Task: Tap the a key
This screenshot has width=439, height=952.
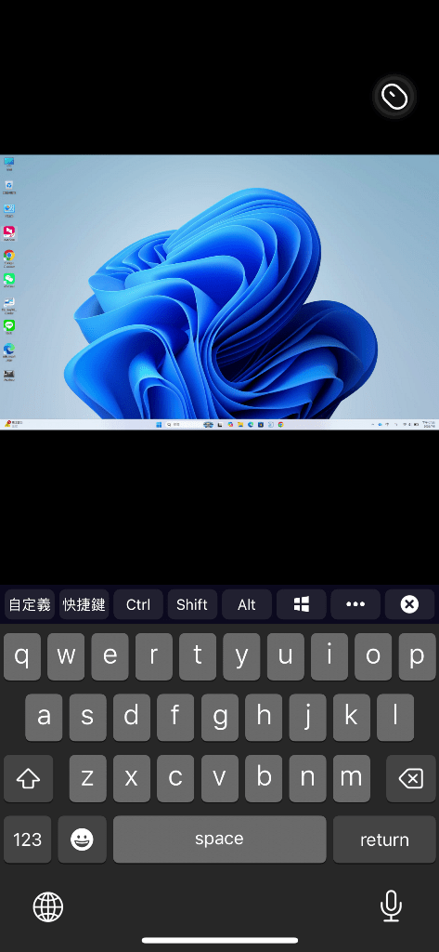Action: pos(44,717)
